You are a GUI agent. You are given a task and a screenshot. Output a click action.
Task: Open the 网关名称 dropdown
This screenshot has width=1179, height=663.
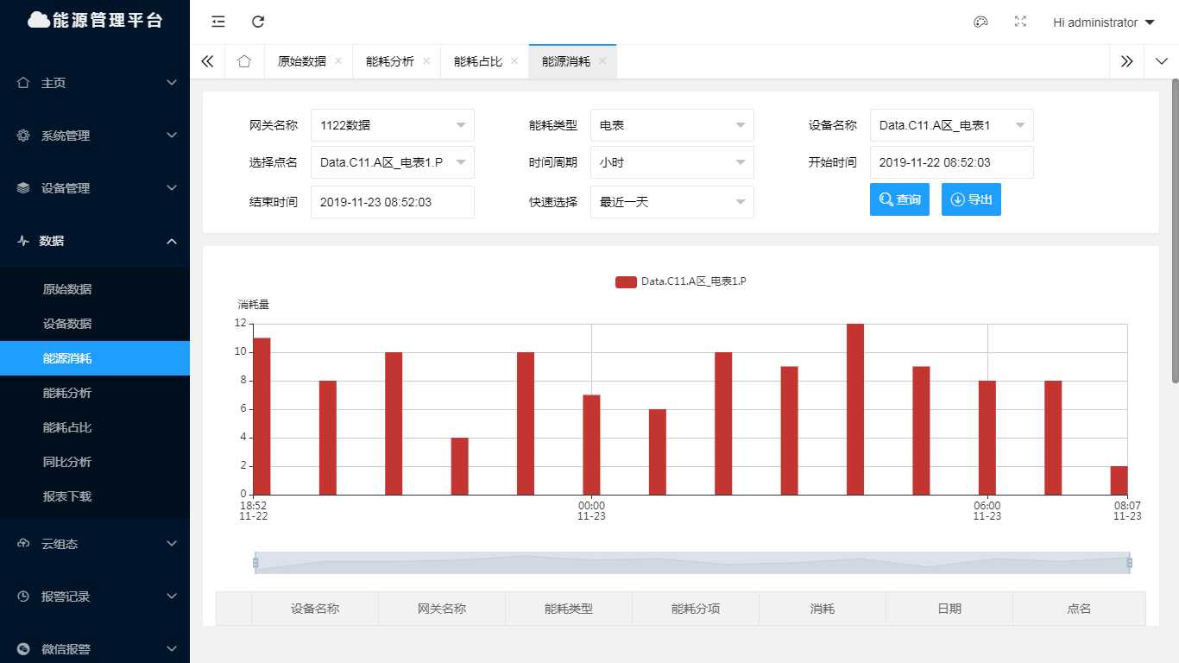(x=392, y=125)
